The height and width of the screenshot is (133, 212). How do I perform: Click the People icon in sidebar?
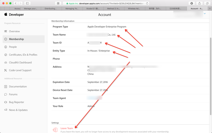6,47
